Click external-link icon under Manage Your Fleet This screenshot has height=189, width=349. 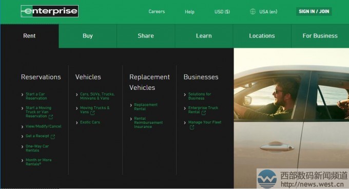point(191,127)
